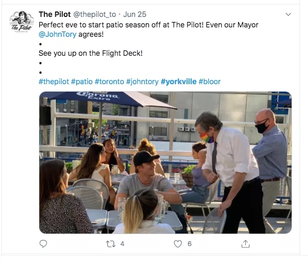
Task: Open the share tweet icon
Action: 245,244
